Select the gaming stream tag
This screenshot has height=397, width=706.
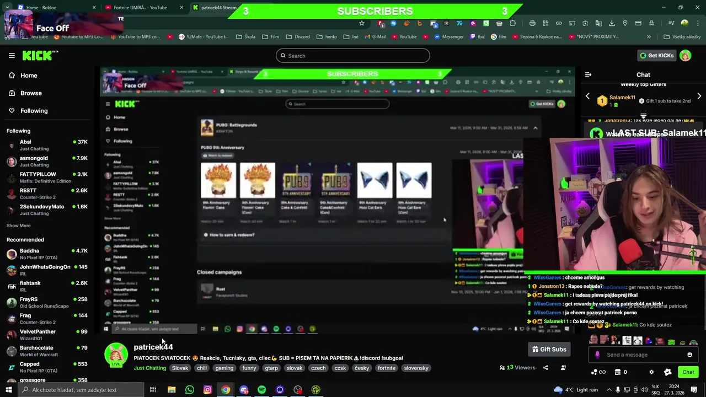[224, 368]
